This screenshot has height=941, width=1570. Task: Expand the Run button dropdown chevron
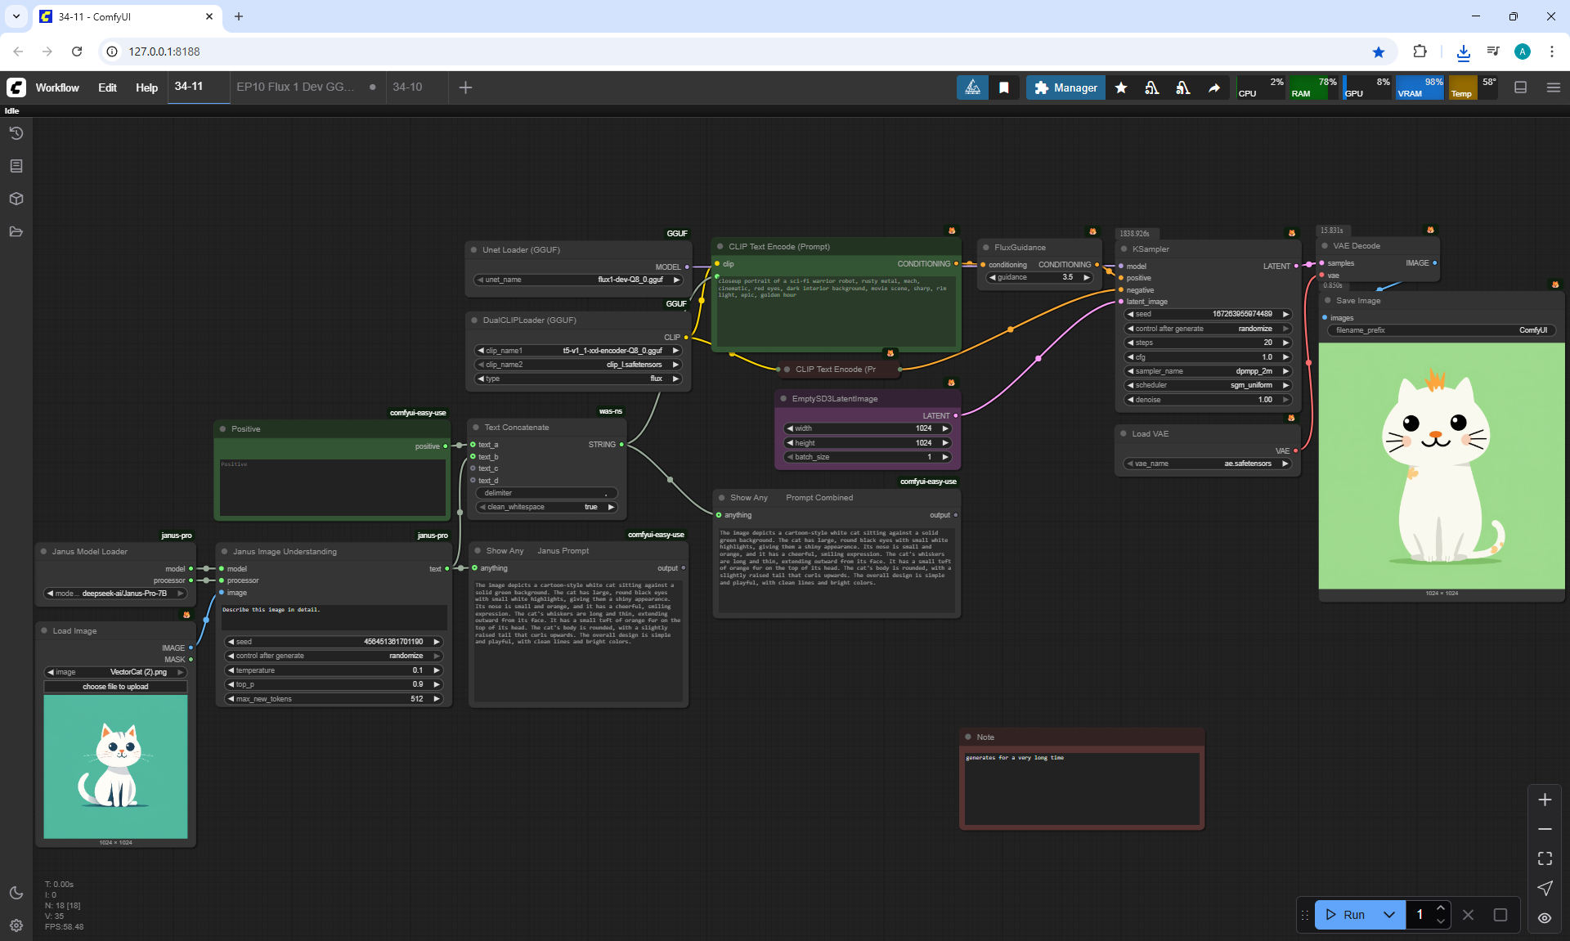click(1389, 915)
